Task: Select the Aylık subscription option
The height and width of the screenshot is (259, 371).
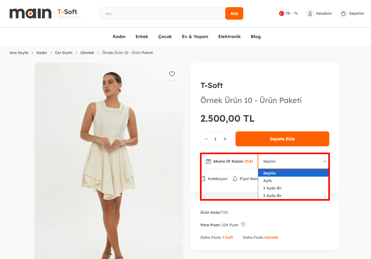Action: [x=268, y=181]
